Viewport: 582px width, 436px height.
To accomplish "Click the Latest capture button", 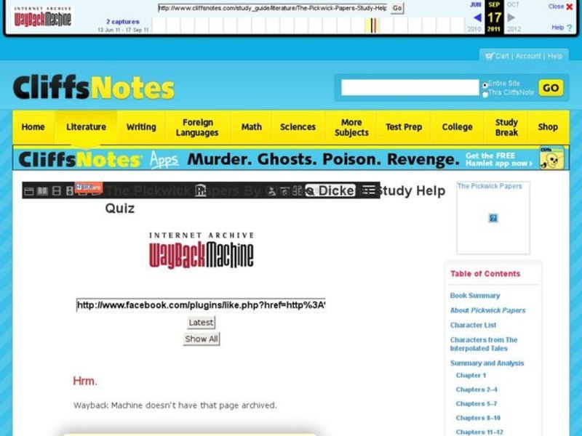I will click(200, 322).
